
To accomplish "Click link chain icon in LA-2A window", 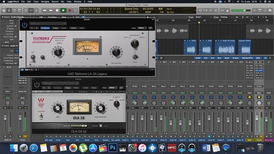I will coord(150,28).
